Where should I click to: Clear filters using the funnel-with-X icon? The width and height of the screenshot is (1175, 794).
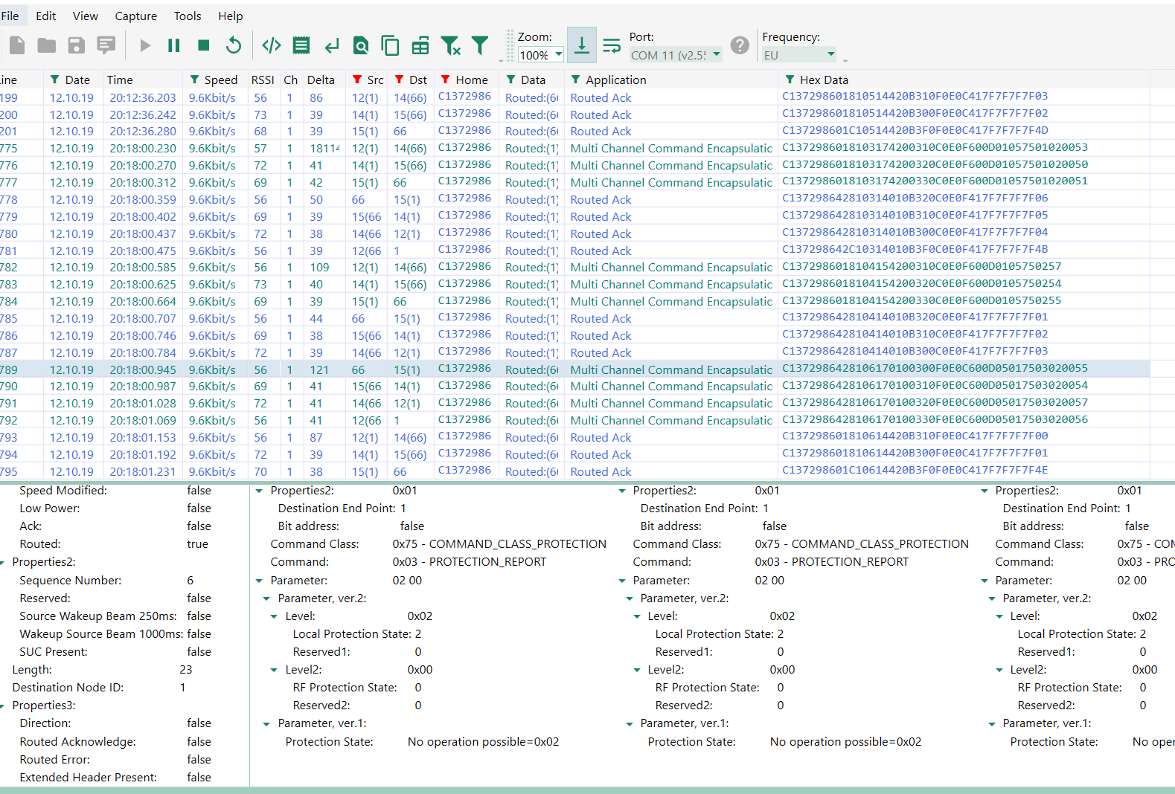point(450,46)
